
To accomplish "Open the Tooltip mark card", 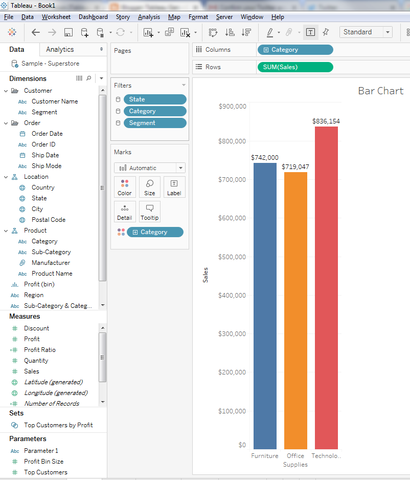I will (149, 211).
